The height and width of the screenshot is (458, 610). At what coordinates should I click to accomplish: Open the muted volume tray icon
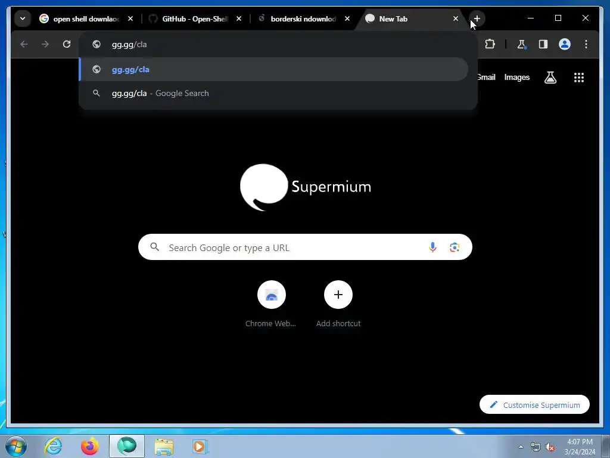(550, 447)
